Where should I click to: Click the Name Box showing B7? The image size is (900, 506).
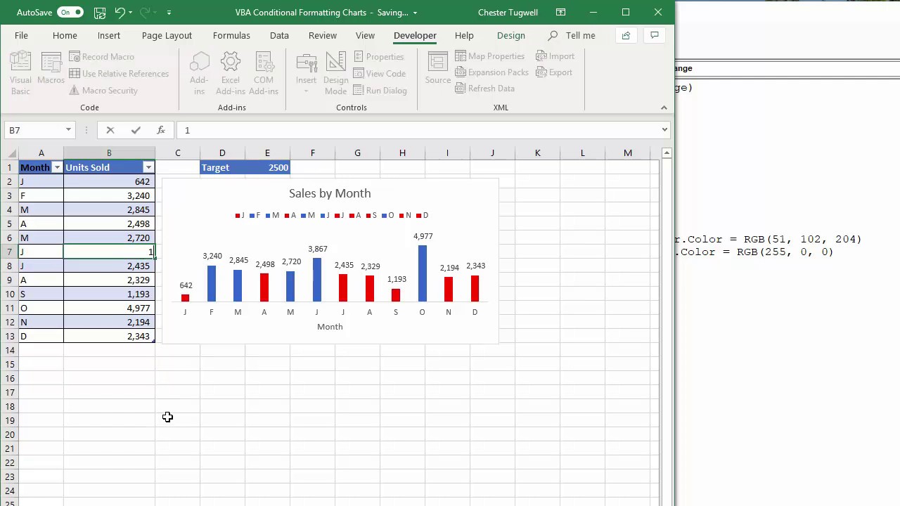[x=34, y=130]
